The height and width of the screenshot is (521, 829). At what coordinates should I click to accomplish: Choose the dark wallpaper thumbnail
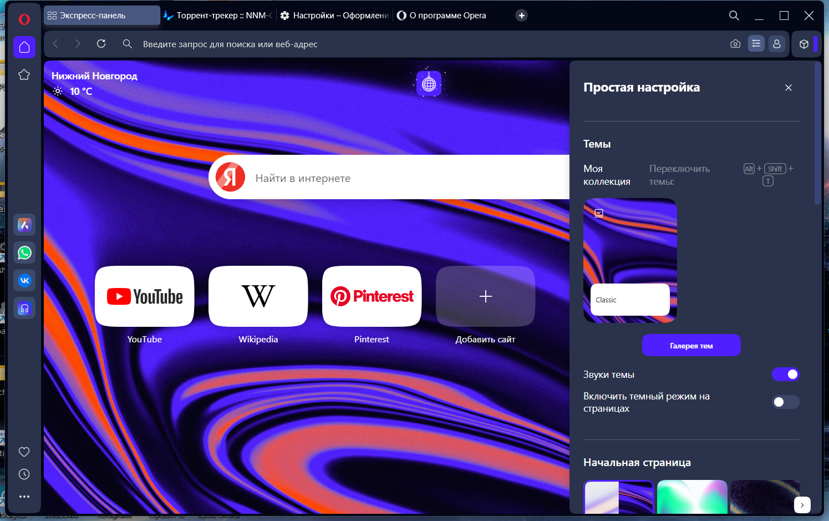point(765,497)
